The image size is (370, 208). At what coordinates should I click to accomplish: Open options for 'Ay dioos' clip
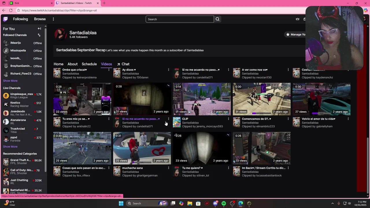click(169, 70)
